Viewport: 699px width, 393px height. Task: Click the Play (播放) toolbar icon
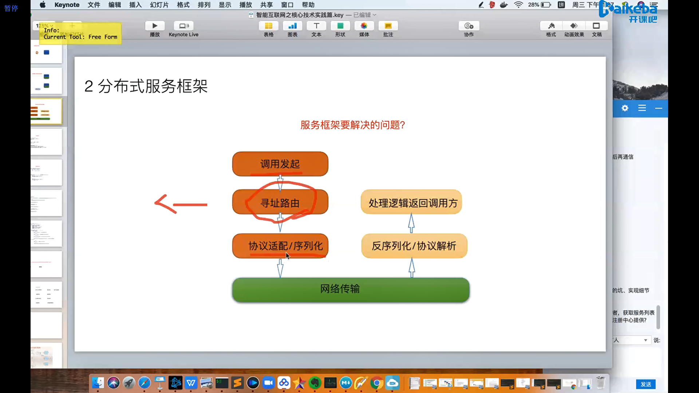click(155, 26)
